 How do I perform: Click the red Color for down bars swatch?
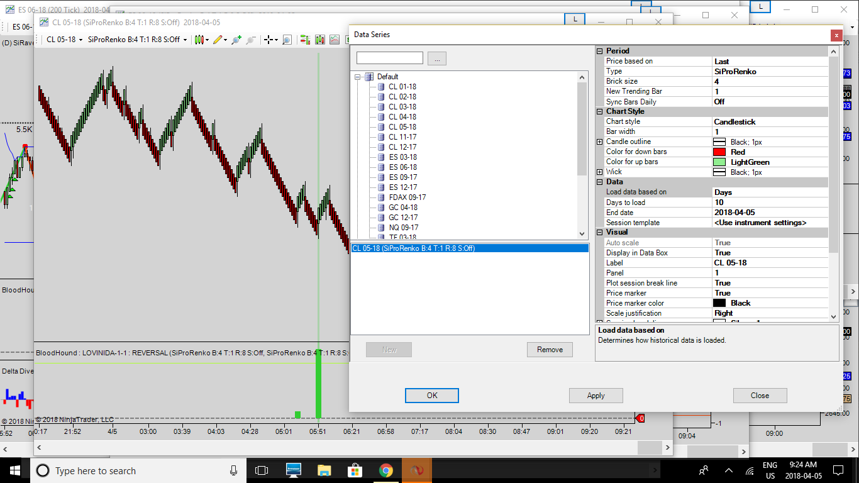pos(719,152)
